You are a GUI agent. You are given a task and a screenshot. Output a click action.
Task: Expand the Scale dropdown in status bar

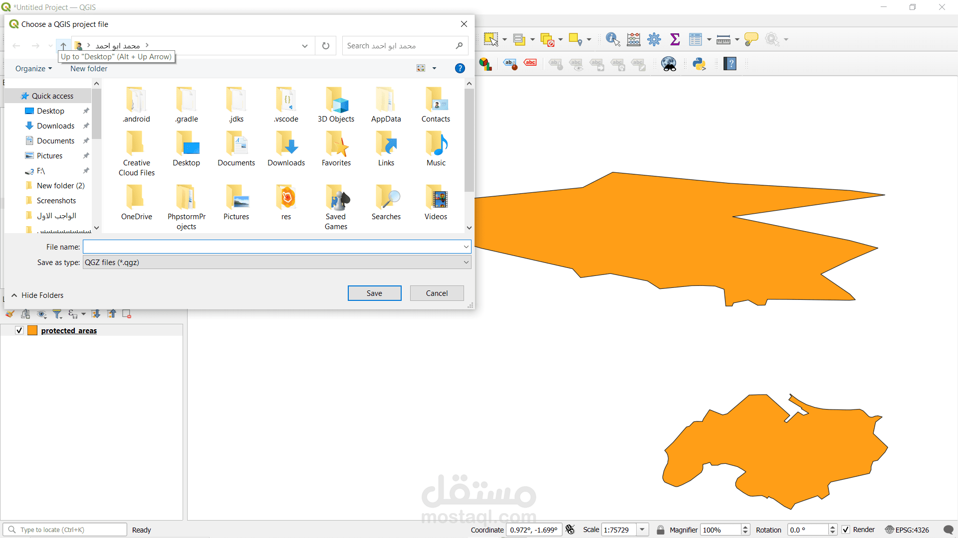point(643,530)
